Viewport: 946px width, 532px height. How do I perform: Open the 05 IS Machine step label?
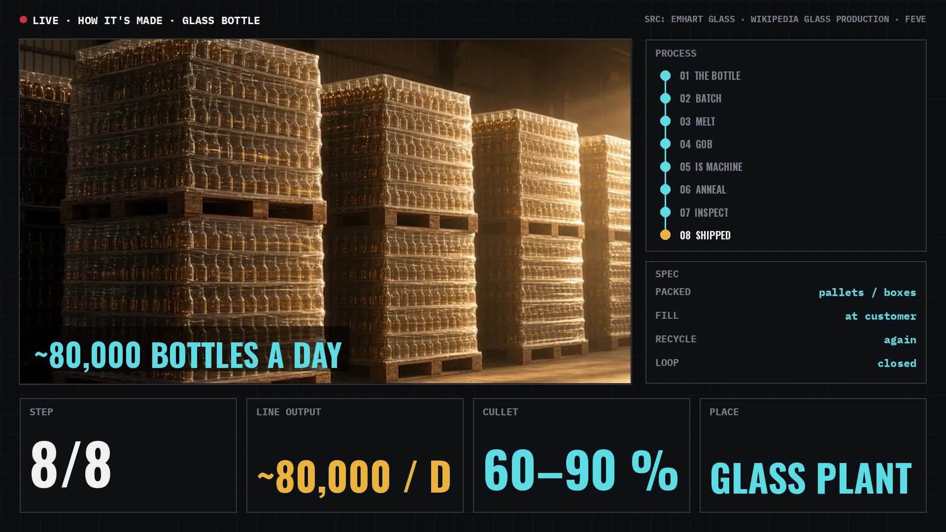pyautogui.click(x=711, y=167)
